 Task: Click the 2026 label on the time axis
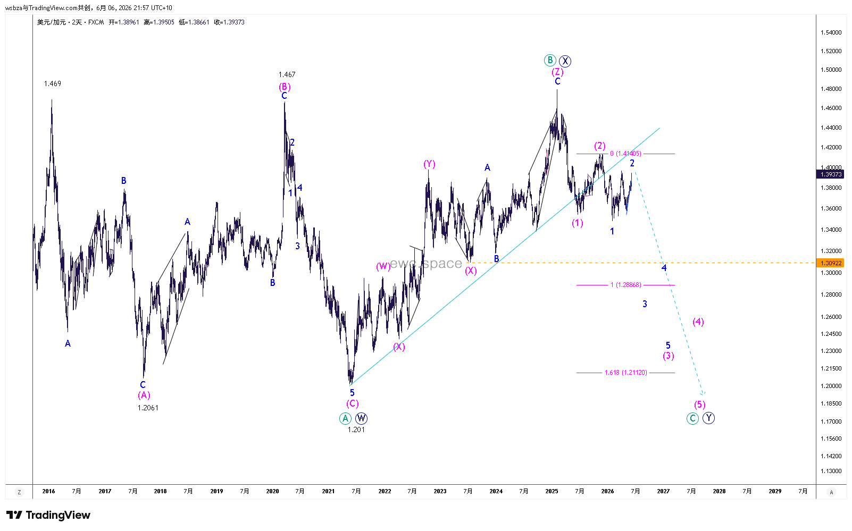[x=607, y=491]
